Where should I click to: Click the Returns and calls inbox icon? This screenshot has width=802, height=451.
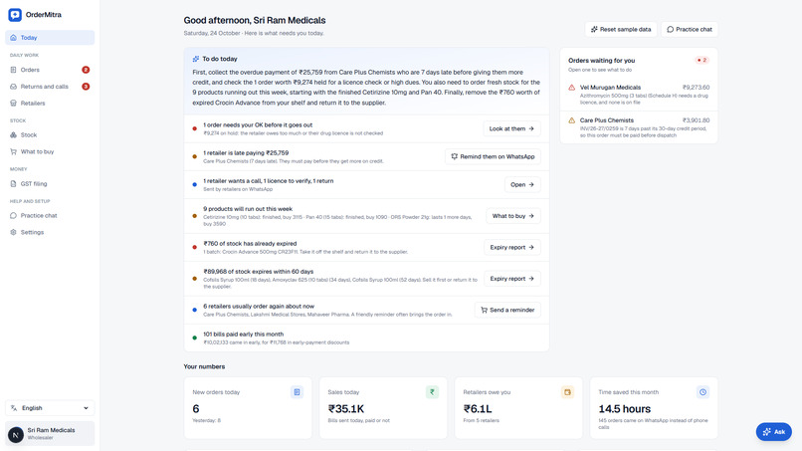13,87
